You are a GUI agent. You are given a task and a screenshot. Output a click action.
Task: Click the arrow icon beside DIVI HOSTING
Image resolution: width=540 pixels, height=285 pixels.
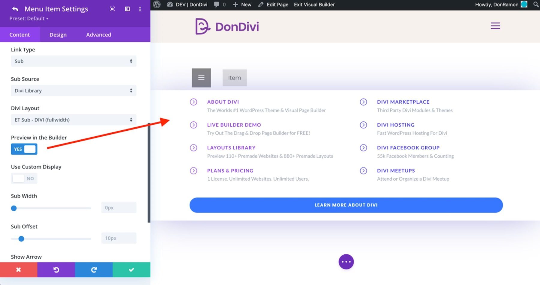[363, 125]
